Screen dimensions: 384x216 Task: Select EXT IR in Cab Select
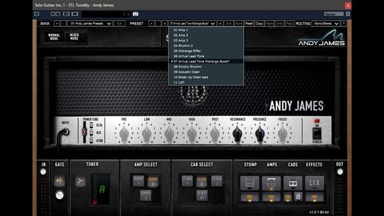[202, 195]
